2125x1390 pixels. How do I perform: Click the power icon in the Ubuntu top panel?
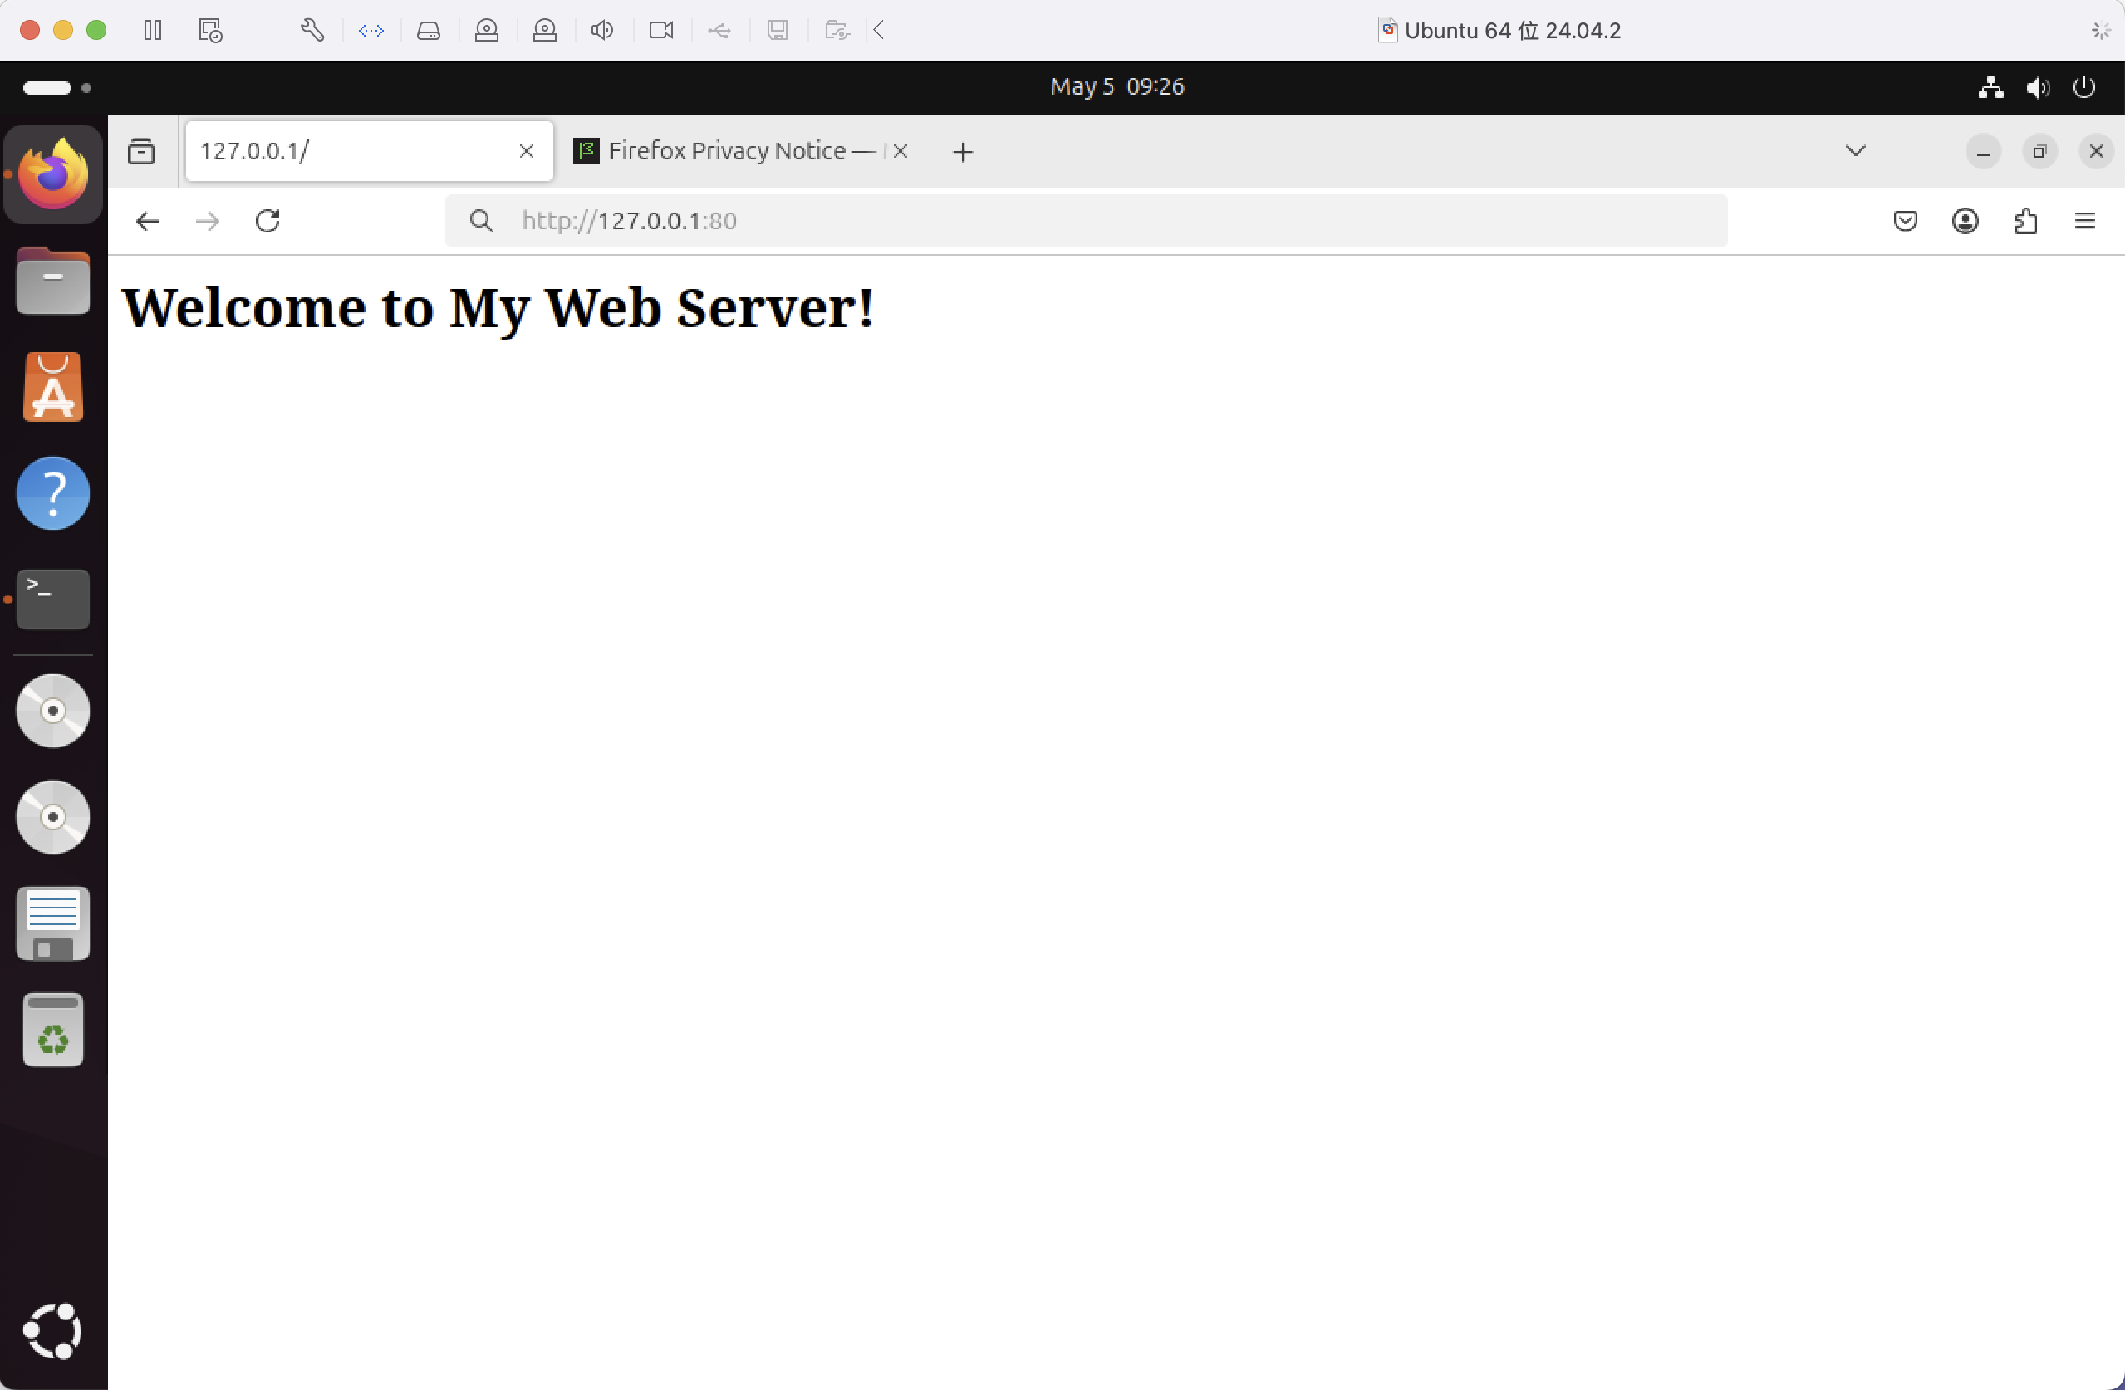(x=2084, y=86)
